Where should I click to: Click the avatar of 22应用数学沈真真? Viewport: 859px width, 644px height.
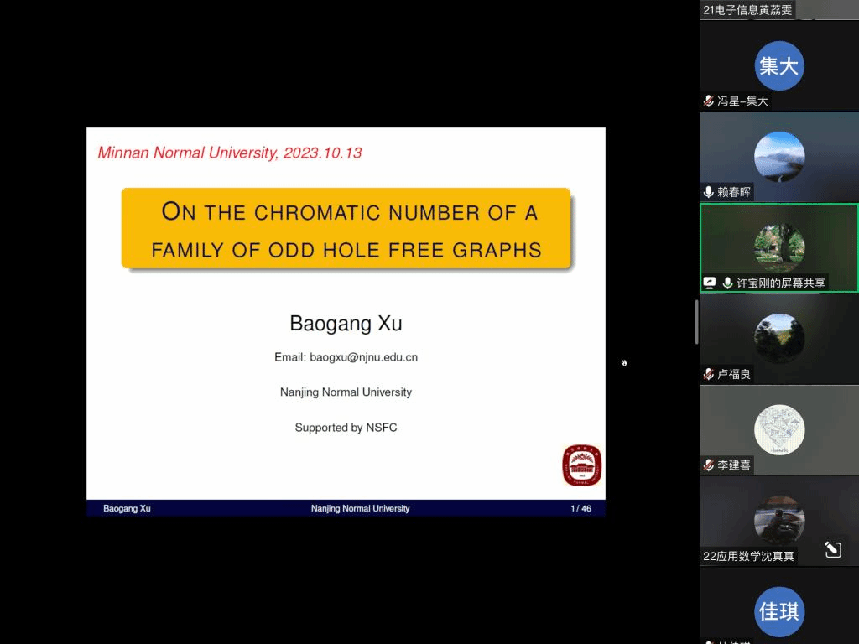tap(778, 520)
